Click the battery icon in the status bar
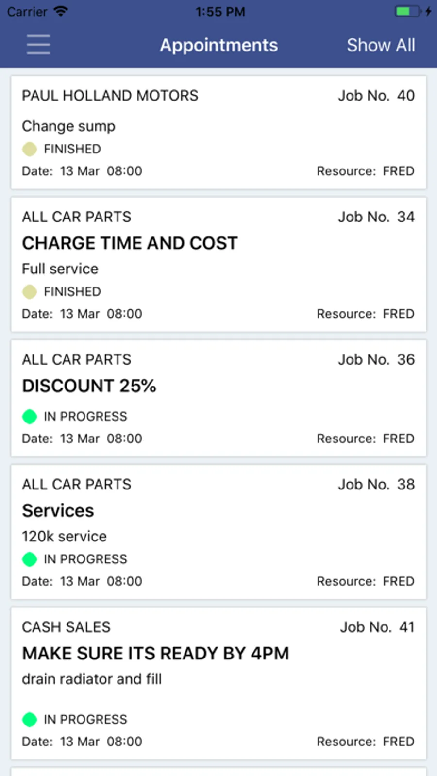 (407, 11)
